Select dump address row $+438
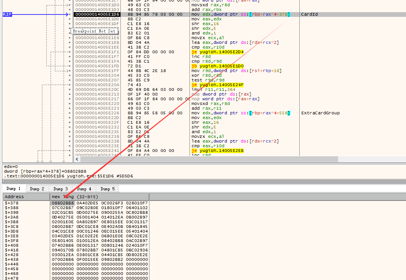 click(12, 260)
